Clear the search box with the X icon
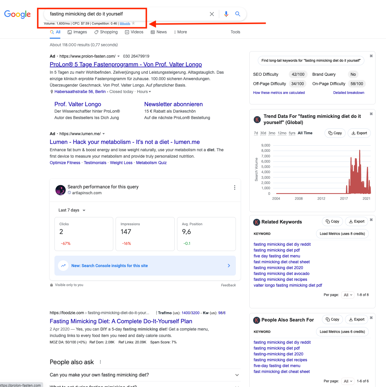Image resolution: width=386 pixels, height=387 pixels. click(x=212, y=14)
